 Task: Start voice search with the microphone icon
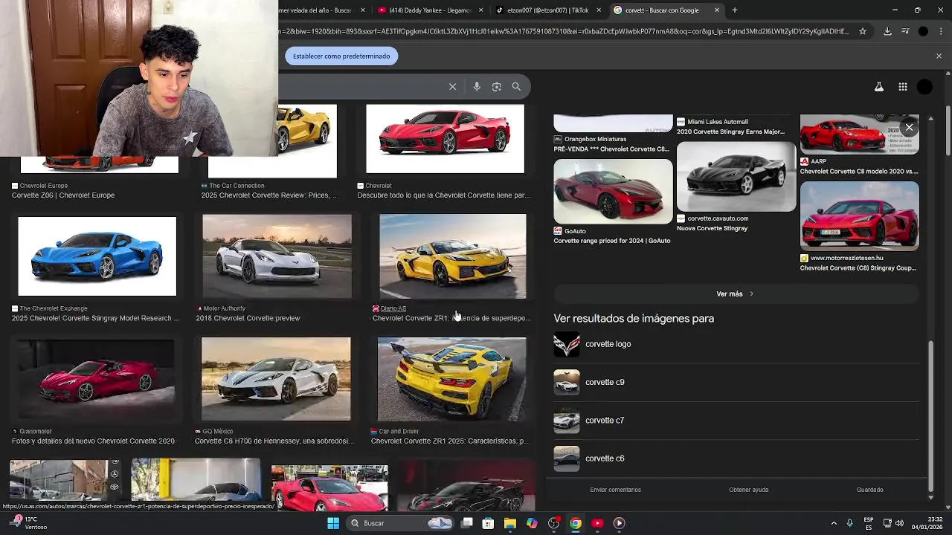[x=477, y=87]
